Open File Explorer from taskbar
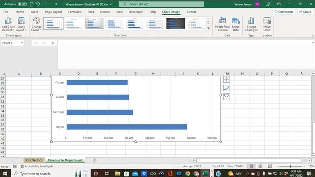 [118, 173]
